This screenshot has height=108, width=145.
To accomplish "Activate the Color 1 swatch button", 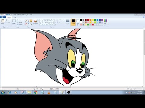I will (73, 22).
